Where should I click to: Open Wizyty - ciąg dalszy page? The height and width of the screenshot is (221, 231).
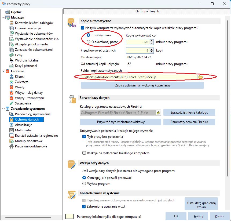point(29,93)
